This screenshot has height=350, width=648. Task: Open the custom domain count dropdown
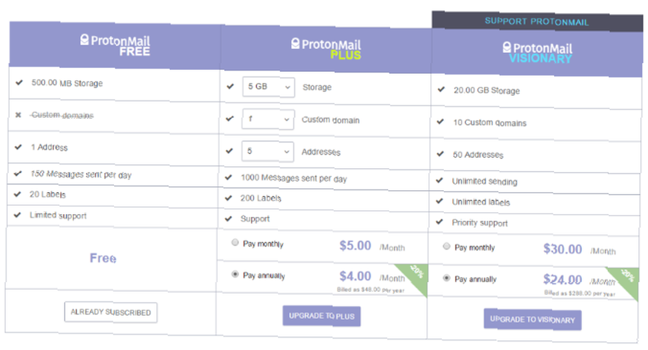(268, 119)
